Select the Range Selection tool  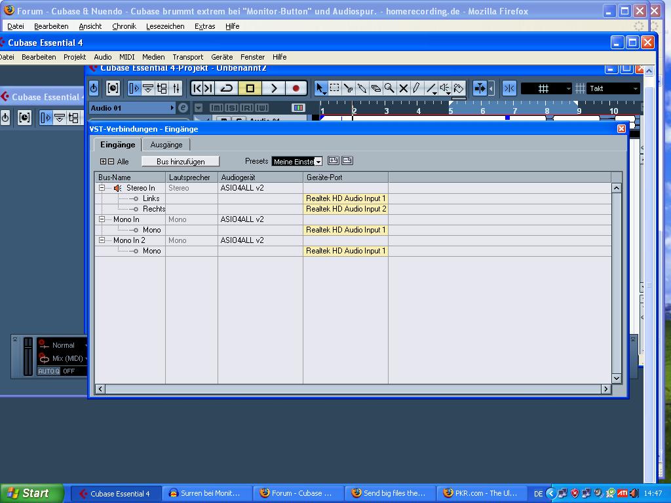click(335, 88)
